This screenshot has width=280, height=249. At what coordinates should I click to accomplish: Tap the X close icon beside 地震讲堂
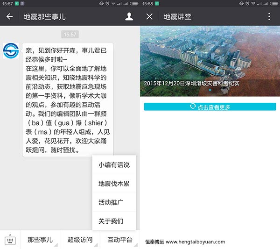tap(149, 17)
